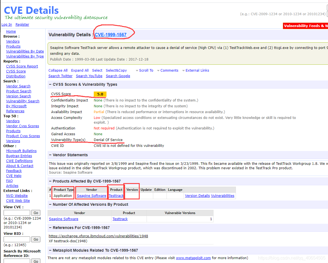The height and width of the screenshot is (263, 328).
Task: Click the Select link
Action: click(x=97, y=71)
